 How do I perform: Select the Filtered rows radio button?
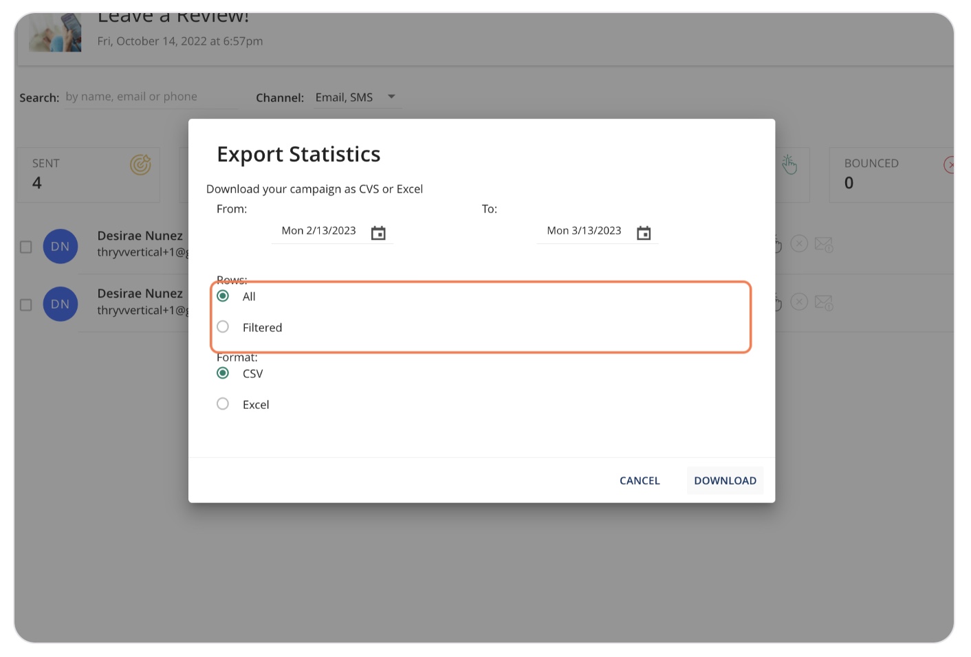(x=223, y=326)
